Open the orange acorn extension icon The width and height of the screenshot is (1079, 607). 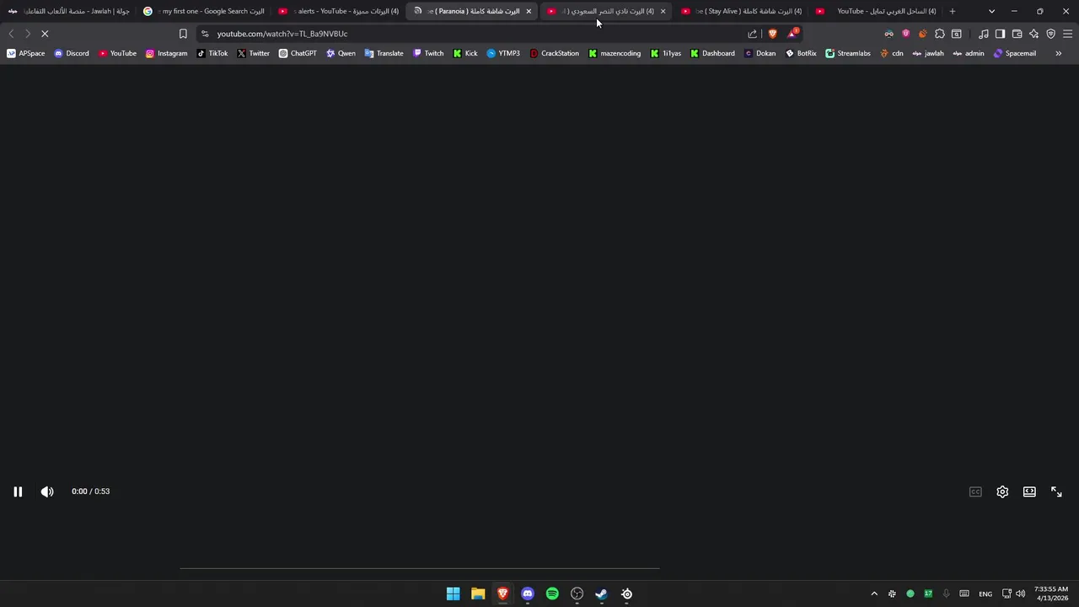(x=923, y=34)
